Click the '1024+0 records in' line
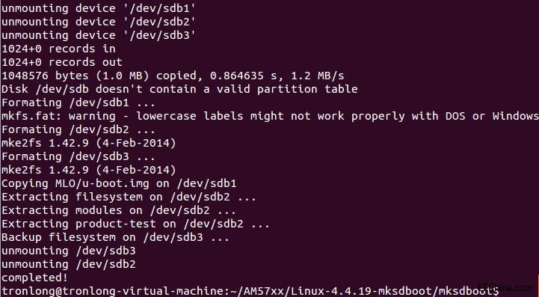 click(x=58, y=49)
